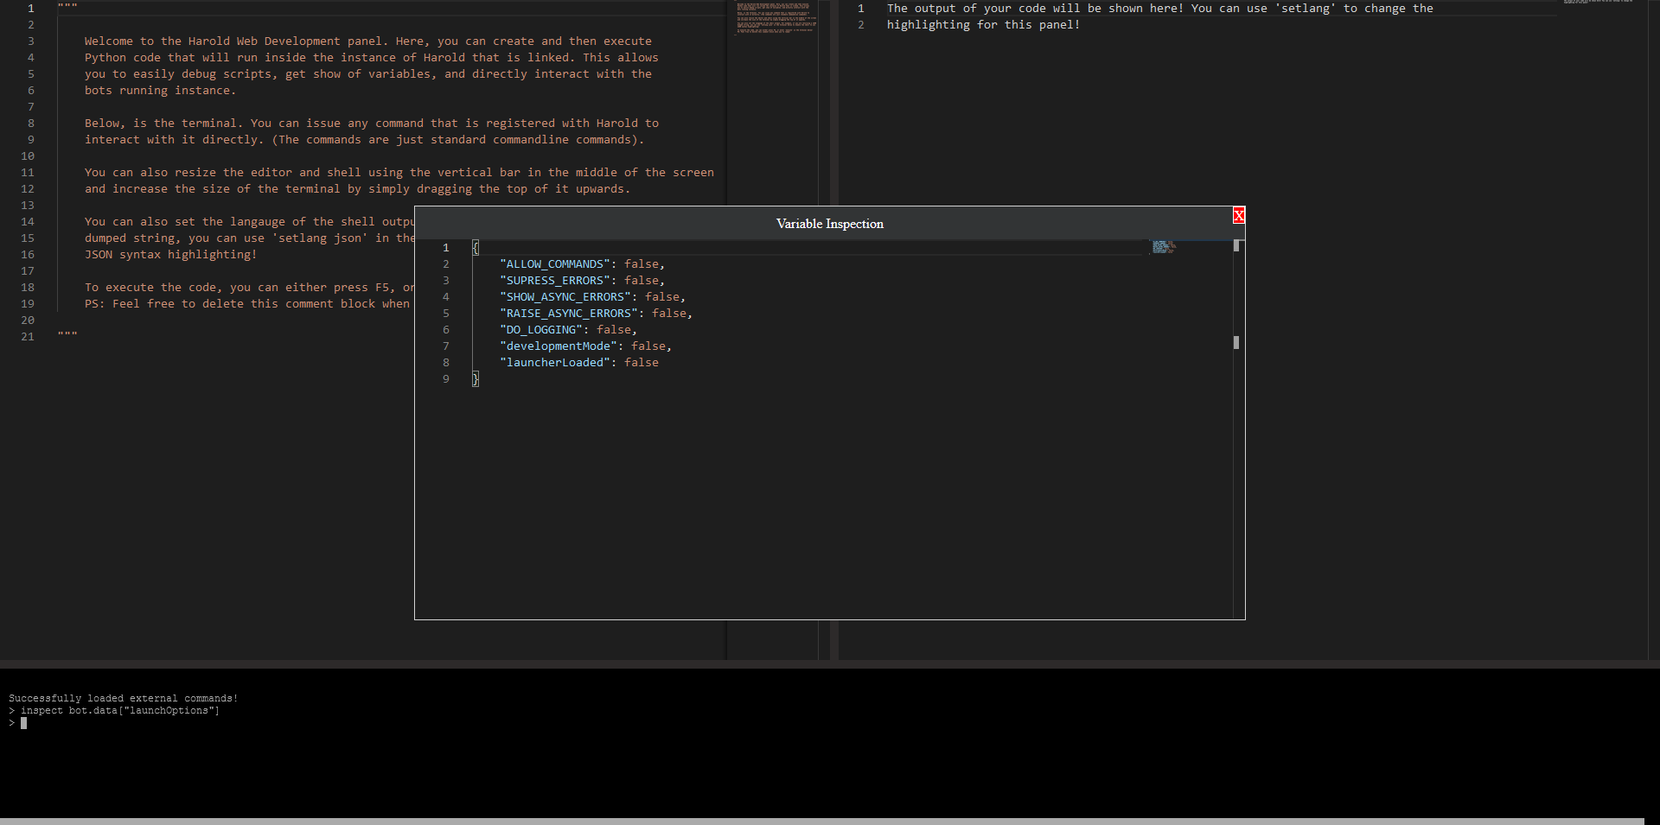Click the "SHOW_ASYNC_ERRORS" key
1660x825 pixels.
pyautogui.click(x=565, y=297)
